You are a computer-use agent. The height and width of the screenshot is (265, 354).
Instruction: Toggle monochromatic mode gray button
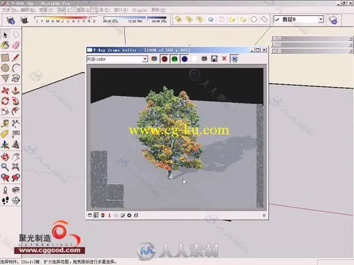(204, 59)
